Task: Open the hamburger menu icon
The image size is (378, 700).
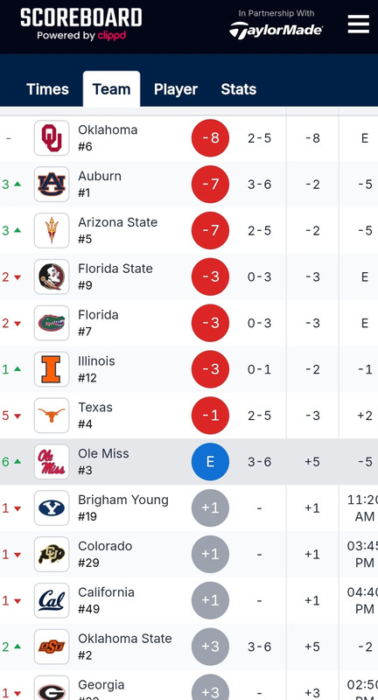Action: (359, 24)
